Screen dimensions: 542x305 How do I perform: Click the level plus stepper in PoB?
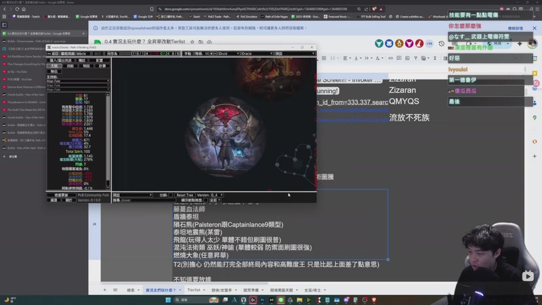tap(211, 54)
